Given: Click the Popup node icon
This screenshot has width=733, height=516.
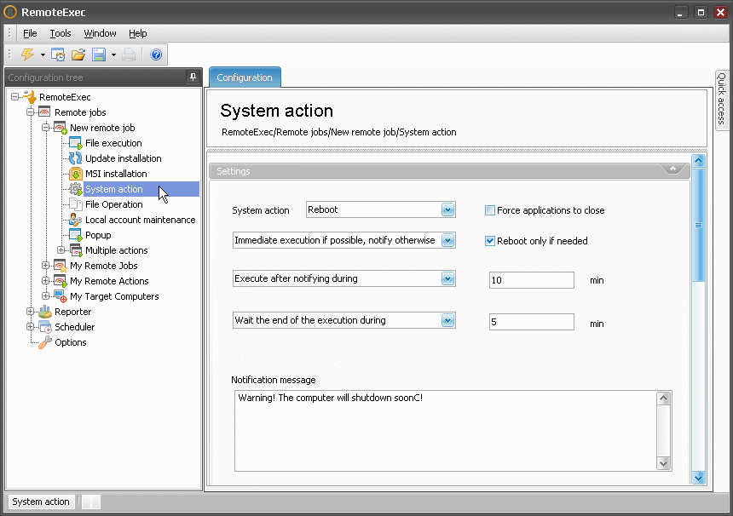Looking at the screenshot, I should tap(75, 235).
